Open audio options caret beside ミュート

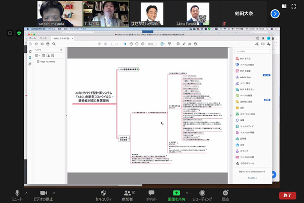click(26, 193)
